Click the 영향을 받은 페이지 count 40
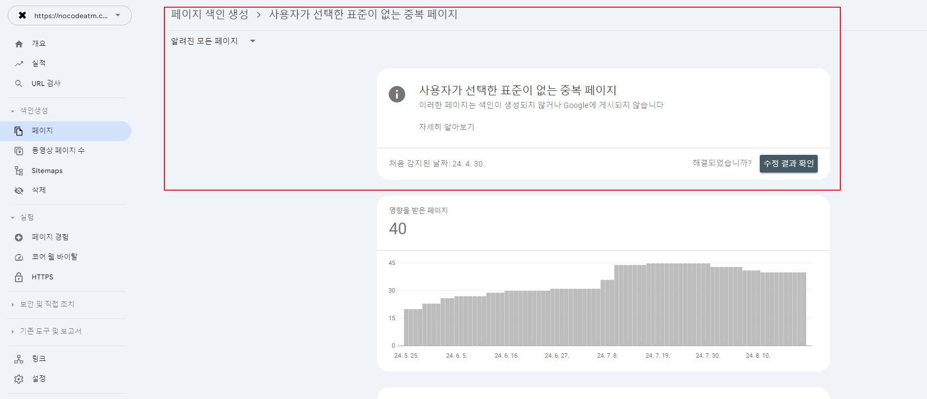Image resolution: width=927 pixels, height=399 pixels. (398, 229)
